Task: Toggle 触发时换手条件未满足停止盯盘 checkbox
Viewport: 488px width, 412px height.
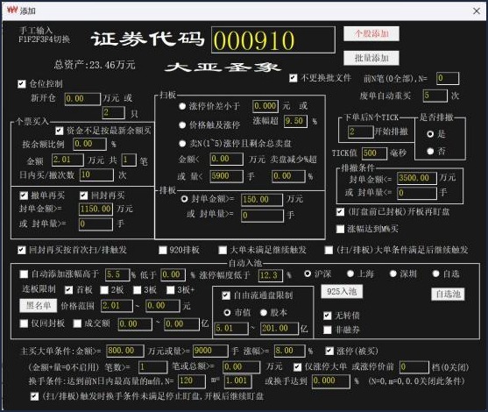Action: click(34, 396)
